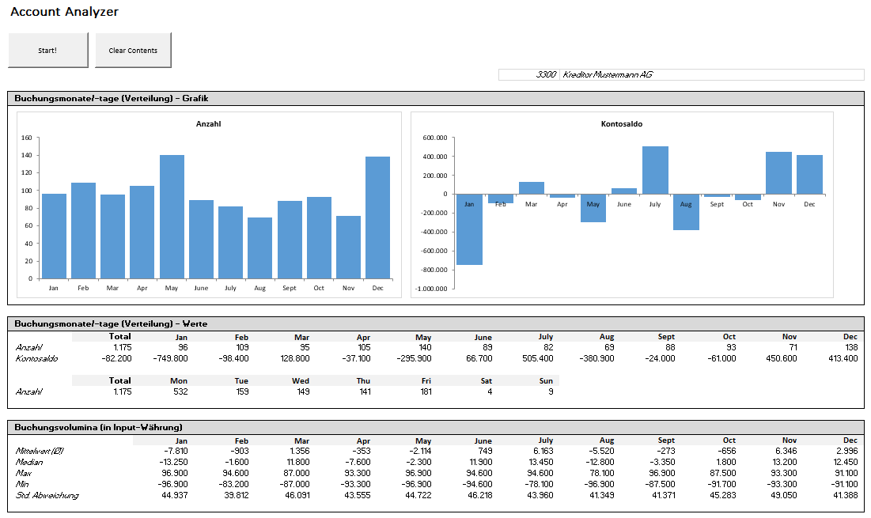Click the Account Analyzer title
Image resolution: width=871 pixels, height=518 pixels.
64,12
